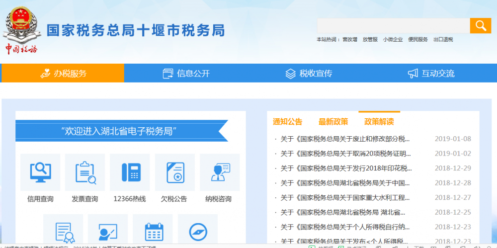The height and width of the screenshot is (248, 497).
Task: Select the 政策解读 tab
Action: 379,121
